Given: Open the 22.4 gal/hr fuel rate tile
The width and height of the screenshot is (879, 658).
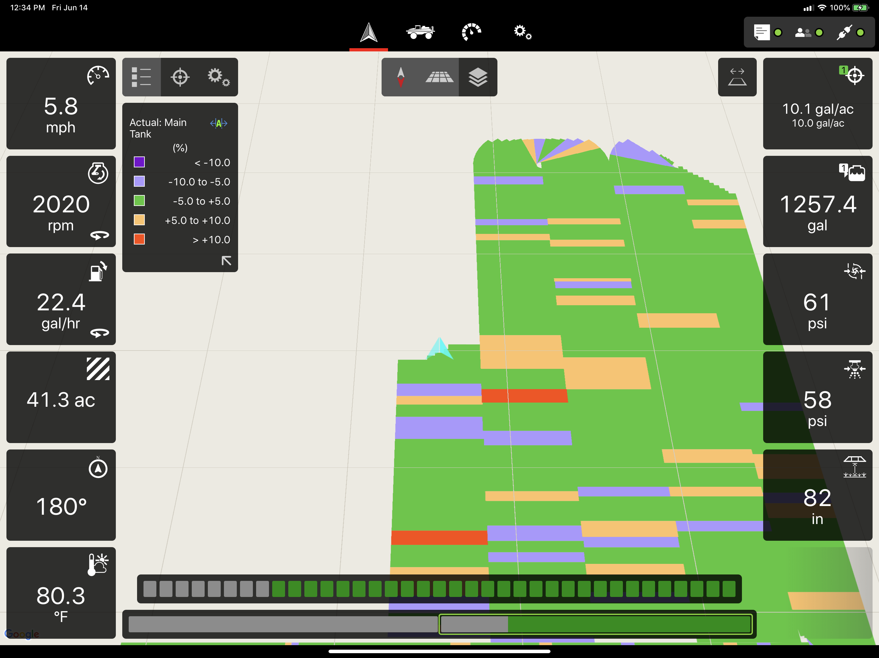Looking at the screenshot, I should (61, 299).
